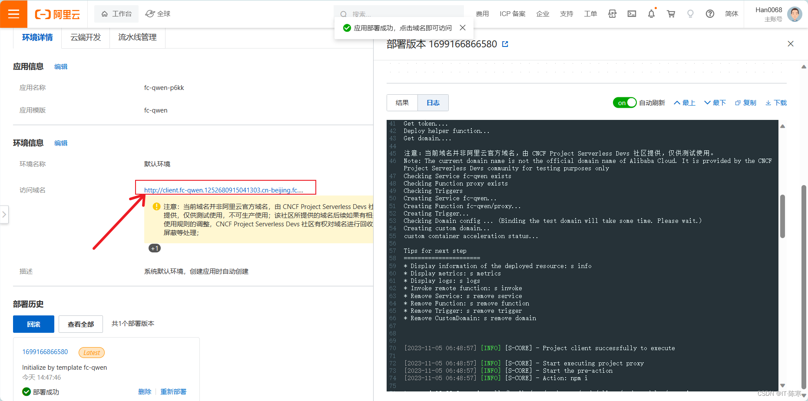Open deployment version 1699166866580 link
This screenshot has height=401, width=808.
pos(45,352)
